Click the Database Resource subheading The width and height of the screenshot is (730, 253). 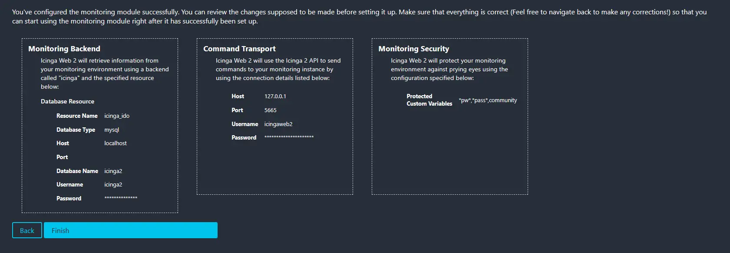67,101
